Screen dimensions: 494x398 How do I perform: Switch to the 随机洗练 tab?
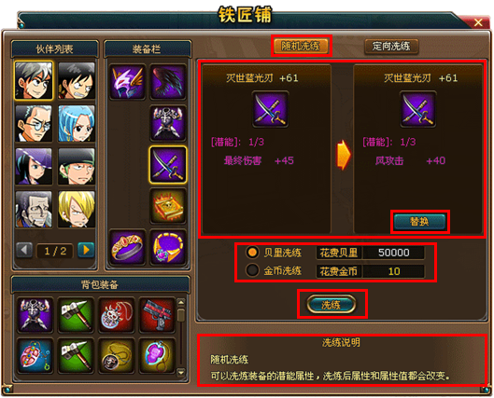click(x=301, y=46)
